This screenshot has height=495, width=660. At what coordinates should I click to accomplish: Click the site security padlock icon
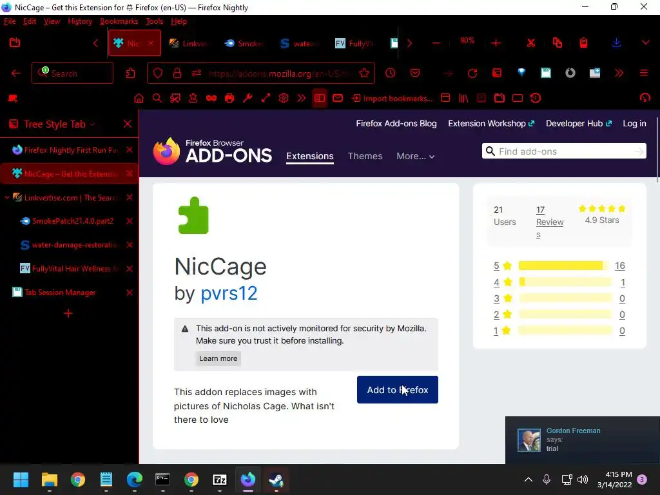[x=177, y=73]
